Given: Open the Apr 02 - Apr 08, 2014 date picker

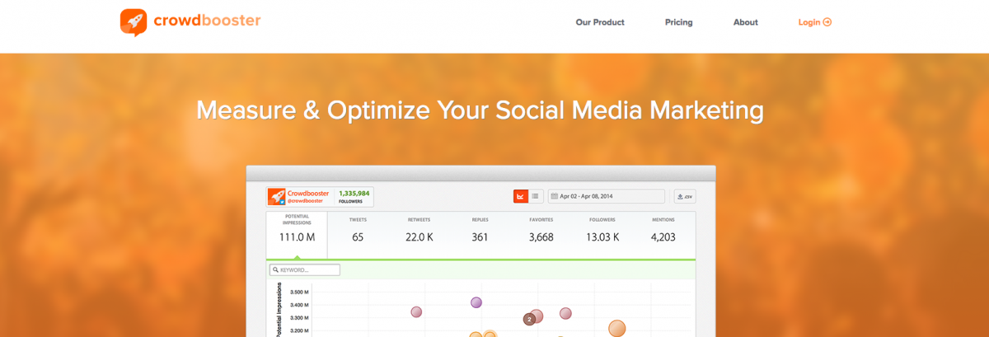Looking at the screenshot, I should click(607, 196).
